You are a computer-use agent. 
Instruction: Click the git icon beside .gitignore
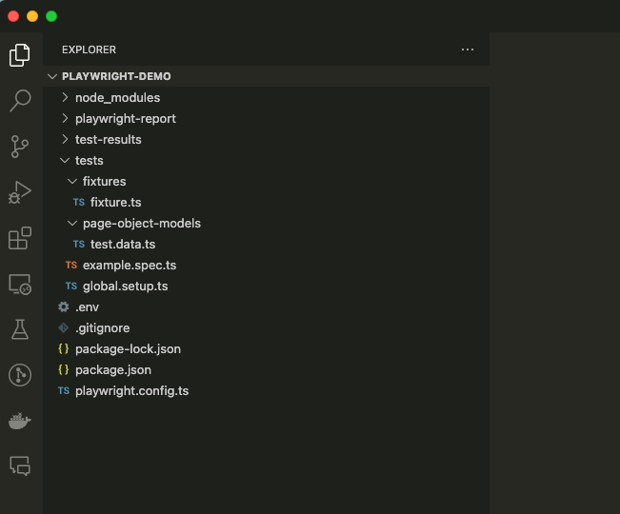pyautogui.click(x=64, y=328)
